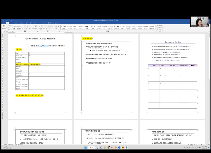This screenshot has height=153, width=211.
Task: Click the Word icon on taskbar
Action: pyautogui.click(x=126, y=147)
